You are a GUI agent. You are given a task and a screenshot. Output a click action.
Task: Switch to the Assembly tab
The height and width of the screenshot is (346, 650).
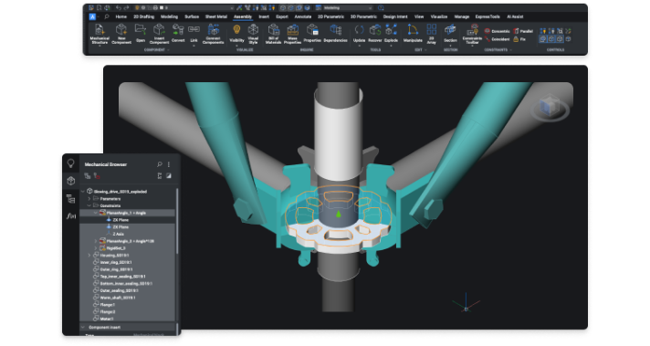(243, 17)
